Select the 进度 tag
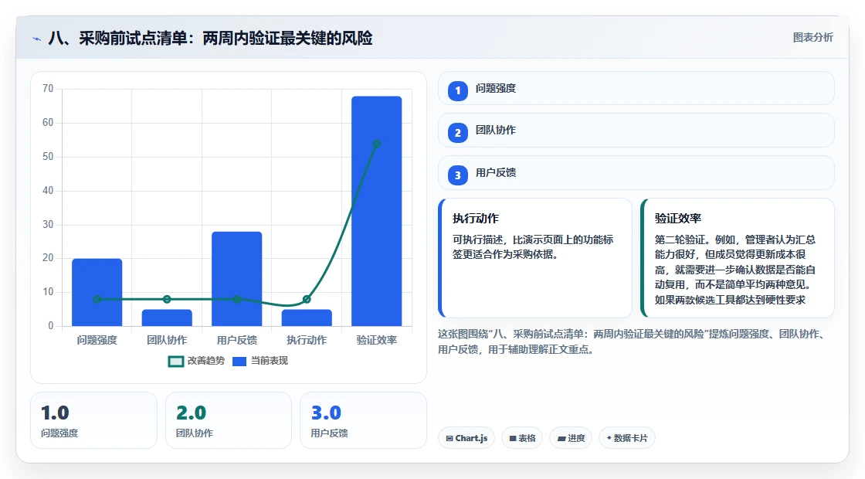The image size is (865, 479). click(x=571, y=438)
